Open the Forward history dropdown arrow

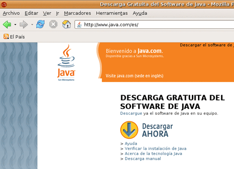tap(32, 25)
